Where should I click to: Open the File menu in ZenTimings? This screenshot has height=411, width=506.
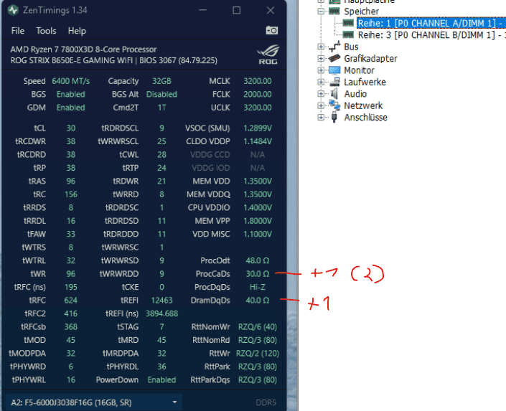click(18, 31)
